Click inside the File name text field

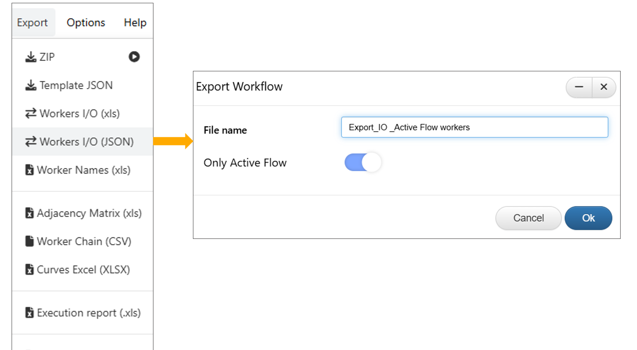pyautogui.click(x=474, y=127)
